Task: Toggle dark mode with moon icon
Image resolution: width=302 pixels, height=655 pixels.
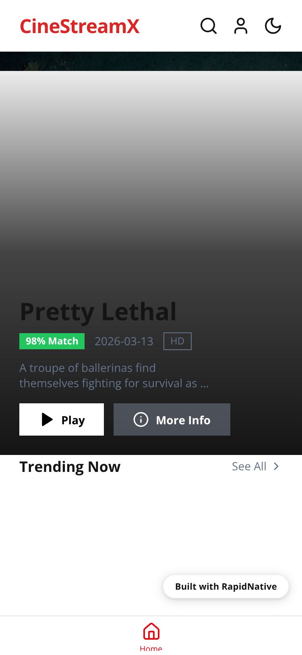Action: [273, 26]
